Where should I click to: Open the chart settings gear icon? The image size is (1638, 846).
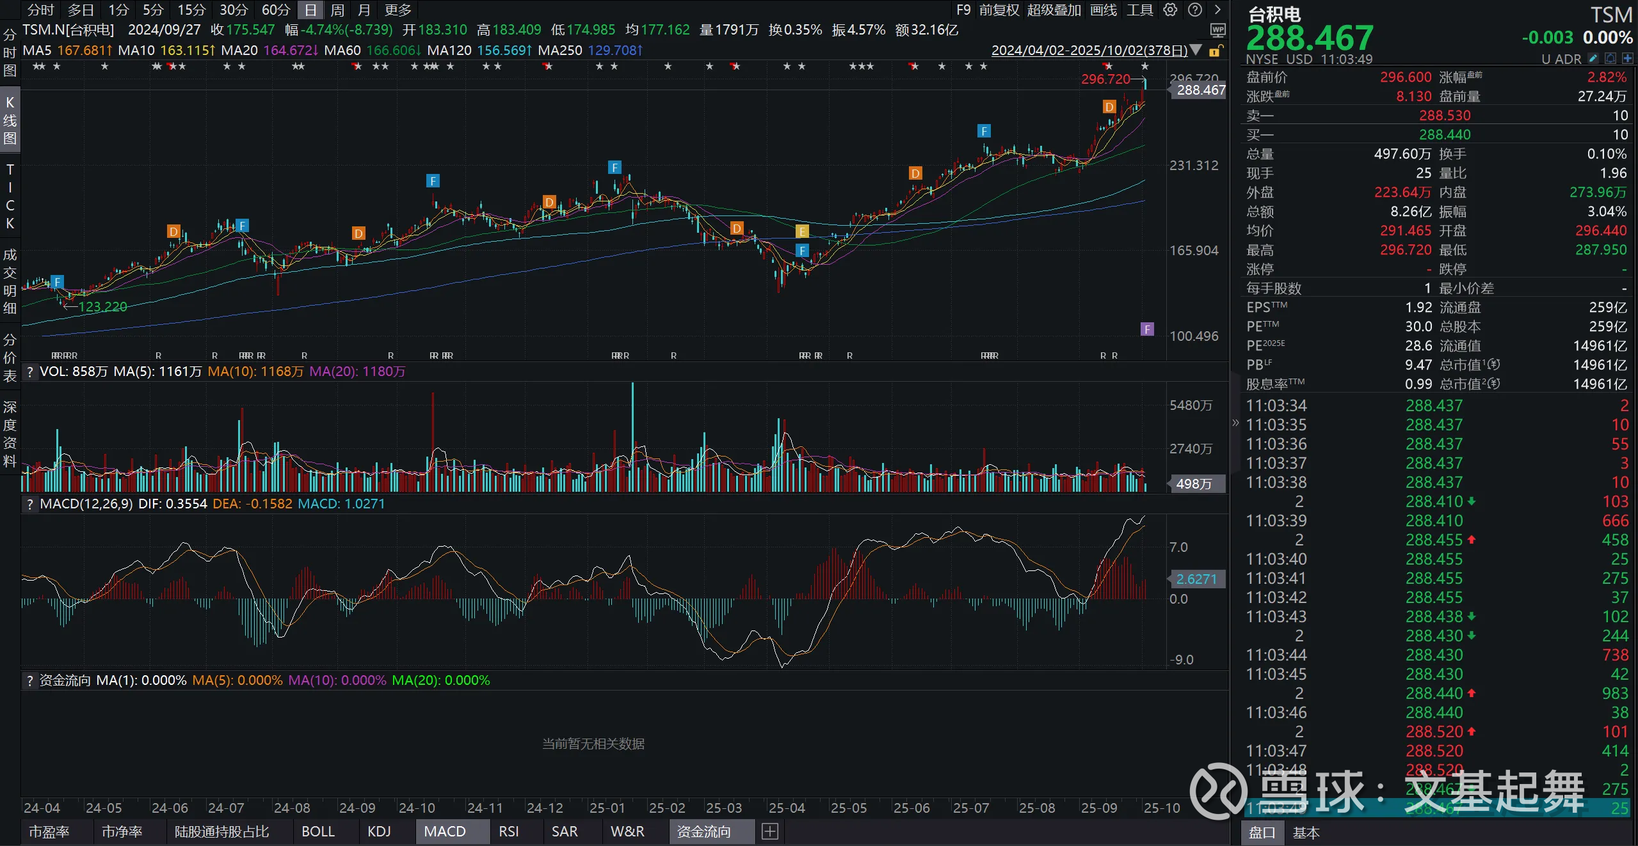click(x=1170, y=10)
